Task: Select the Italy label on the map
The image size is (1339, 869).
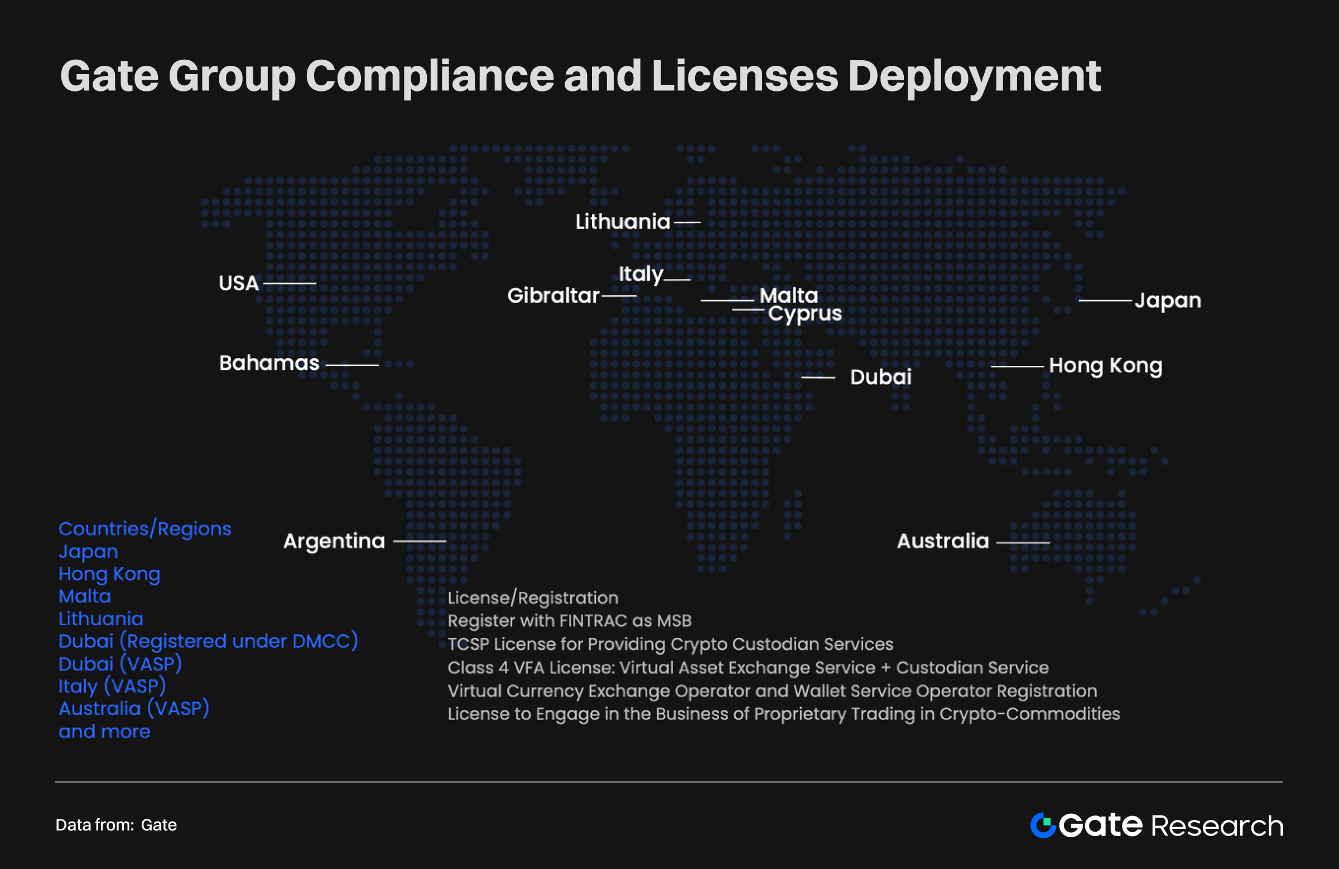Action: pyautogui.click(x=640, y=273)
